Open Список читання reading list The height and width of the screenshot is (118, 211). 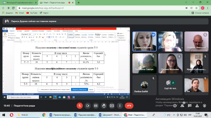(200, 13)
